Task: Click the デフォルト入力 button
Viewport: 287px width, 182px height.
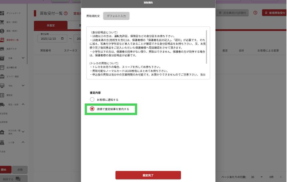Action: click(116, 16)
